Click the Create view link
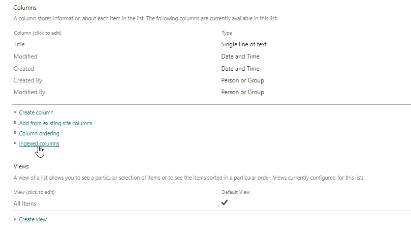The width and height of the screenshot is (411, 229). tap(33, 219)
